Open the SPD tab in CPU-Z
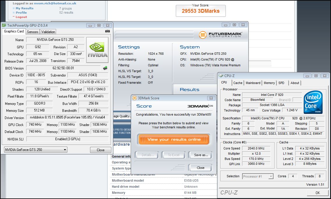 click(x=281, y=83)
